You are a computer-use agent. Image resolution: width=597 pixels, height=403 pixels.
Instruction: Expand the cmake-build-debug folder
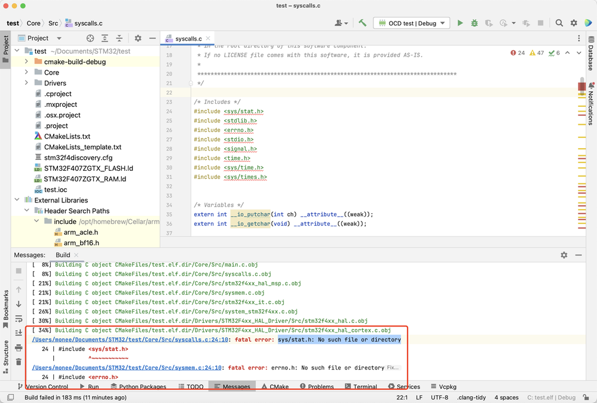pos(27,61)
